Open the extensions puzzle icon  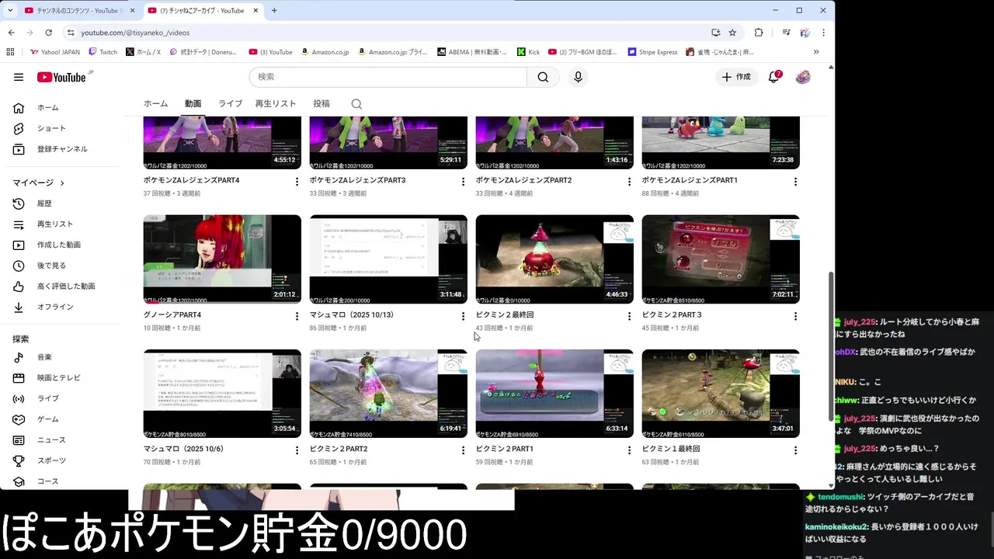click(759, 33)
